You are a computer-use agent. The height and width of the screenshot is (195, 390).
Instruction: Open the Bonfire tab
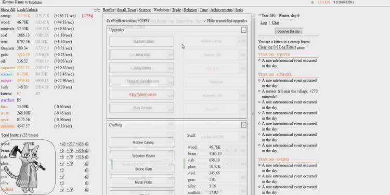[109, 10]
